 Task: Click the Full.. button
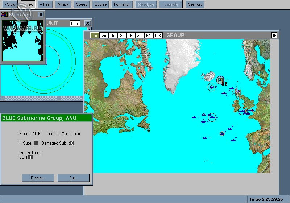73,178
